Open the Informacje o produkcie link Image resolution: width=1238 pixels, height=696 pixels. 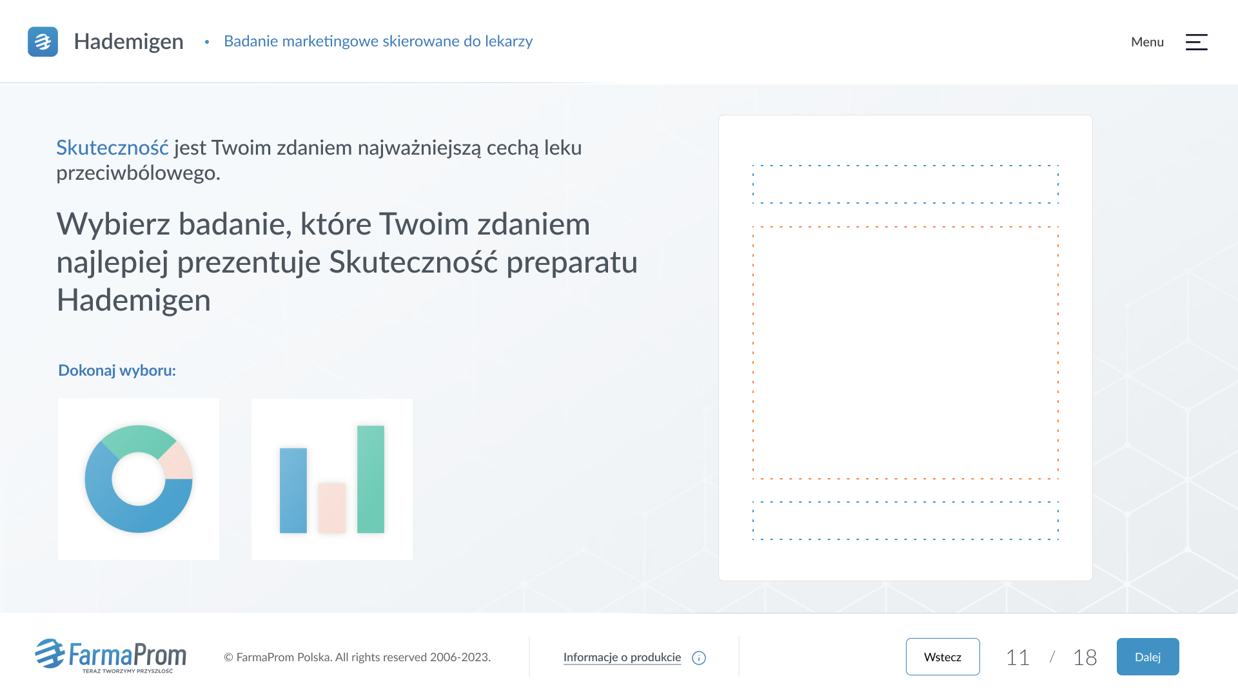(x=622, y=657)
